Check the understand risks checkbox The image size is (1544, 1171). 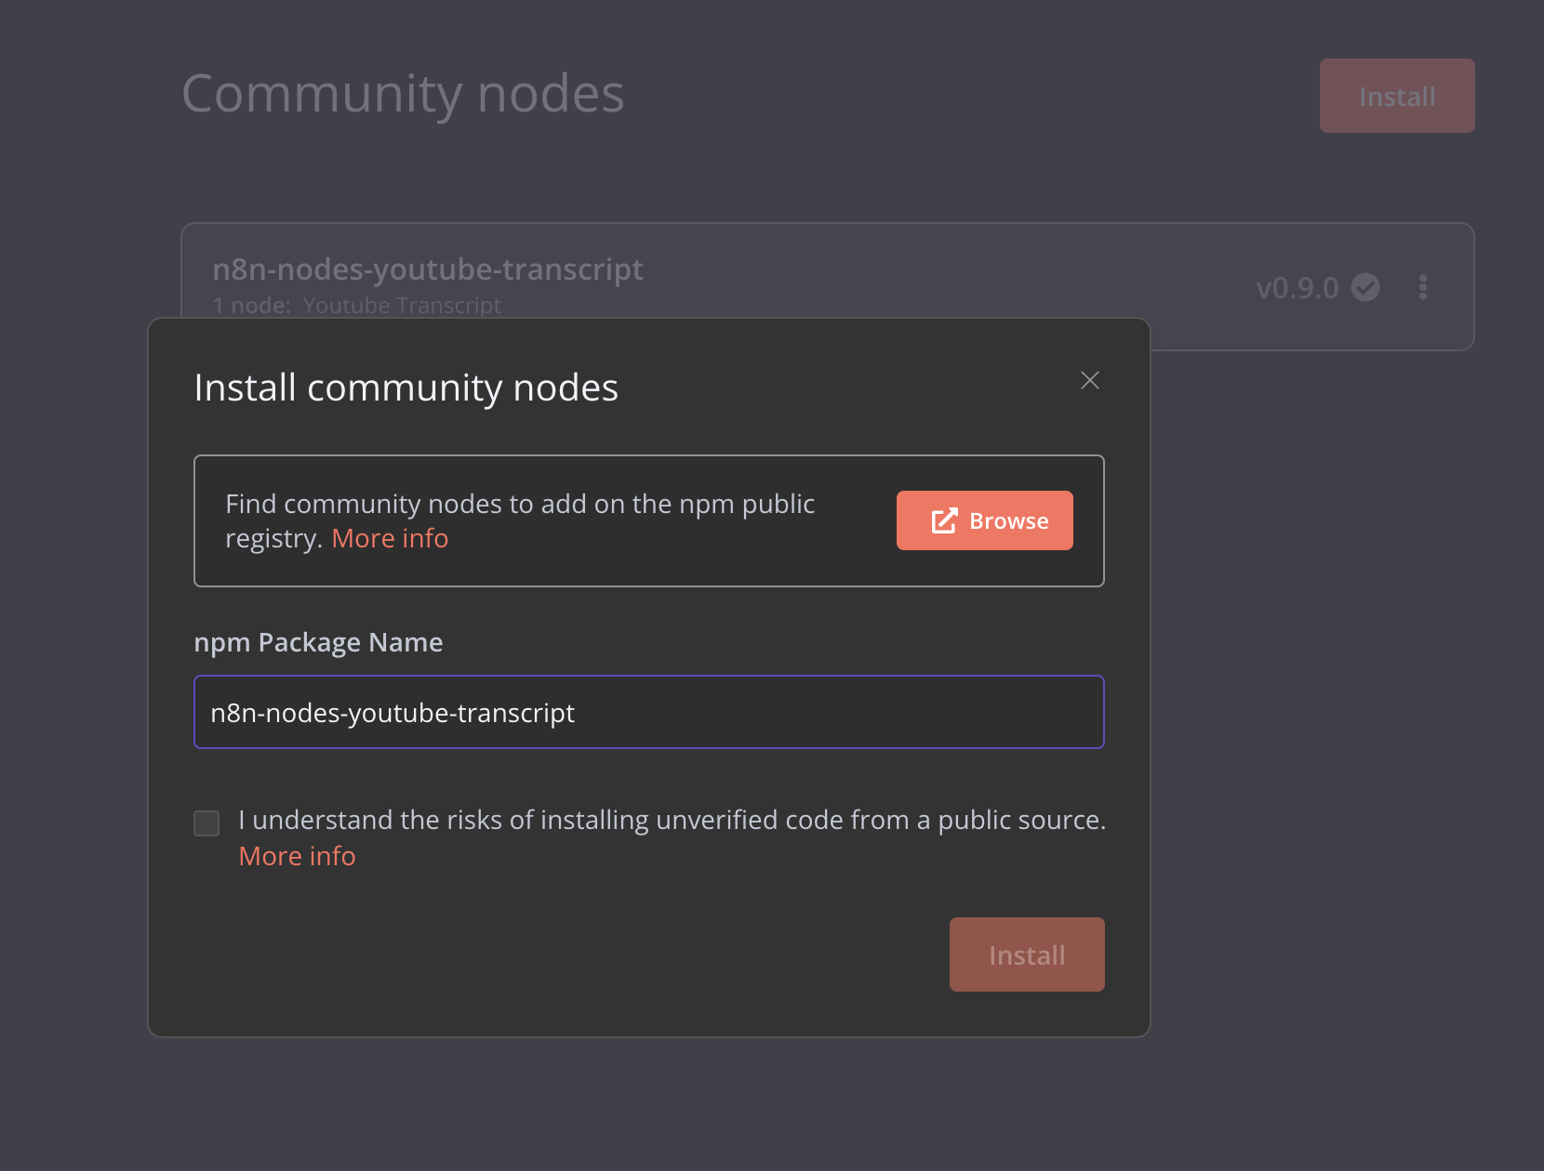tap(206, 822)
